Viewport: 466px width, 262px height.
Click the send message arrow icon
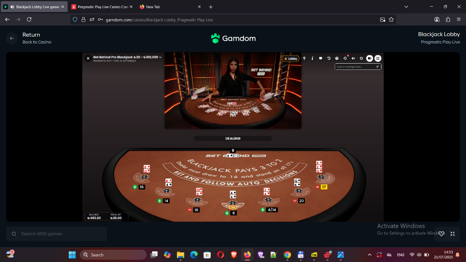377,67
